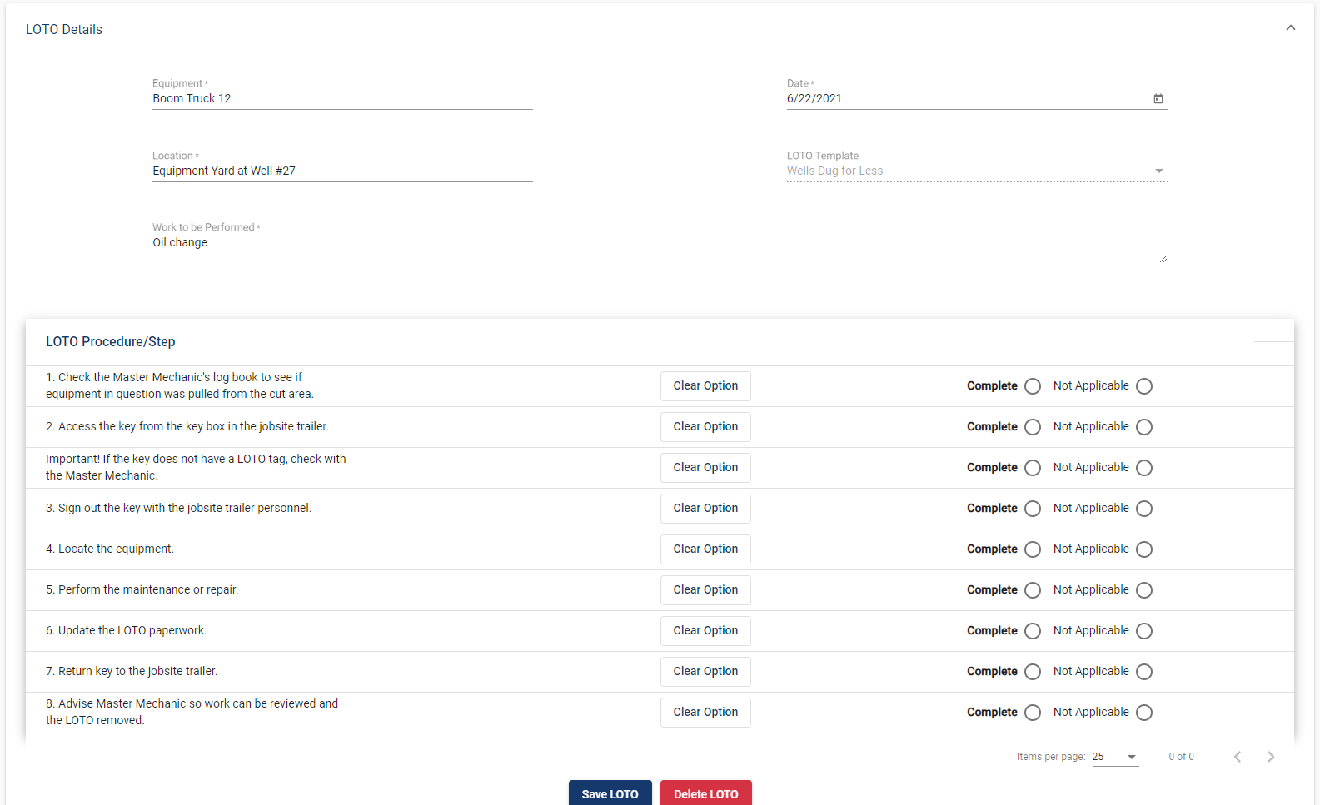The height and width of the screenshot is (805, 1320).
Task: Select the '7. Return key to the jobsite trailer.' text
Action: (x=132, y=672)
